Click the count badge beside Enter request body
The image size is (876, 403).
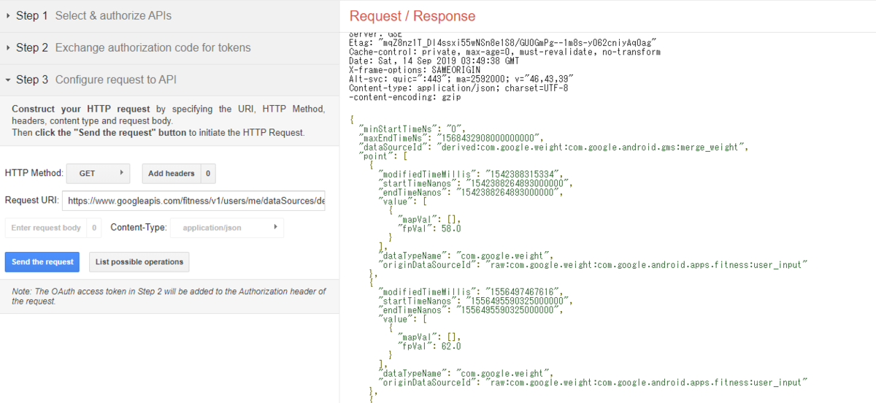click(x=94, y=228)
